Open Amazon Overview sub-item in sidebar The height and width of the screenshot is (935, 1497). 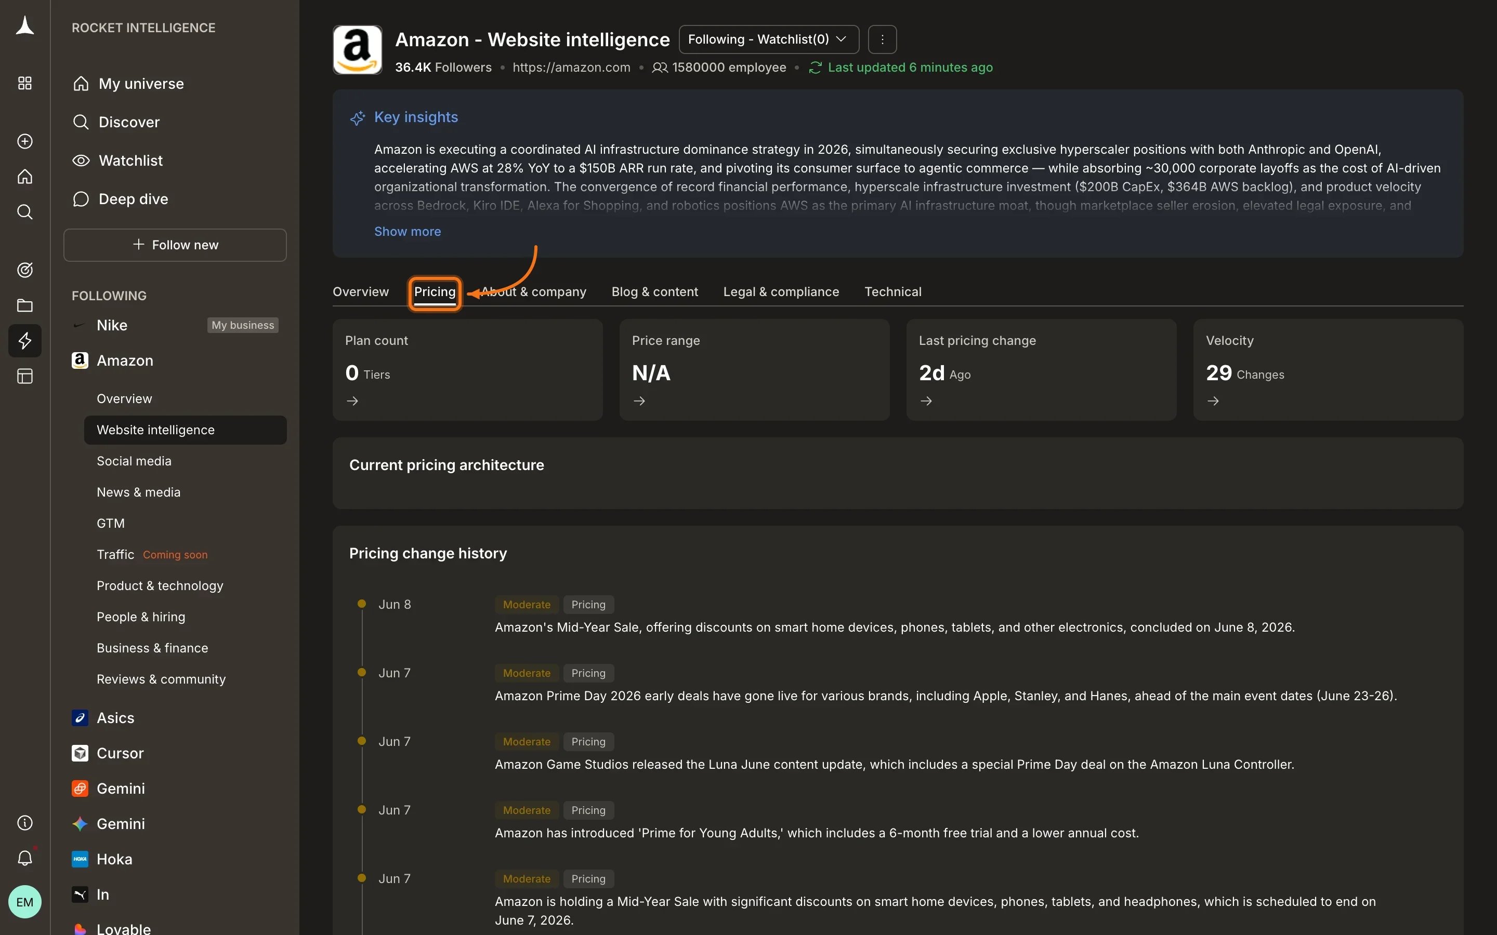click(124, 399)
